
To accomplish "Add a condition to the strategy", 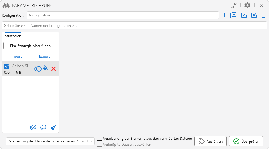I will click(38, 69).
